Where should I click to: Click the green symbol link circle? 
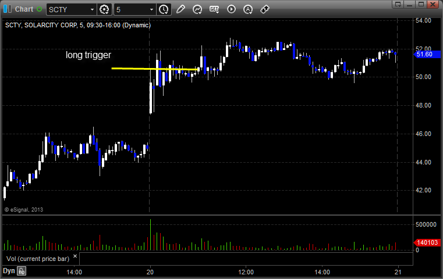pos(39,9)
